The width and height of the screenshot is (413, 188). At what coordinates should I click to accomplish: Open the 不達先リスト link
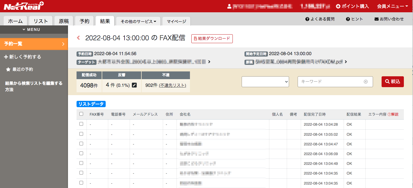coord(173,85)
